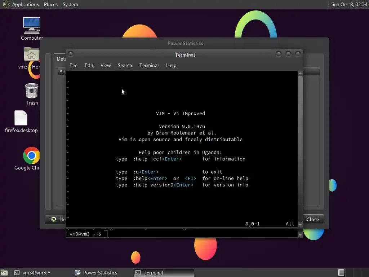The image size is (369, 277).
Task: Click the 'version 9.0.1976' text
Action: pyautogui.click(x=182, y=127)
